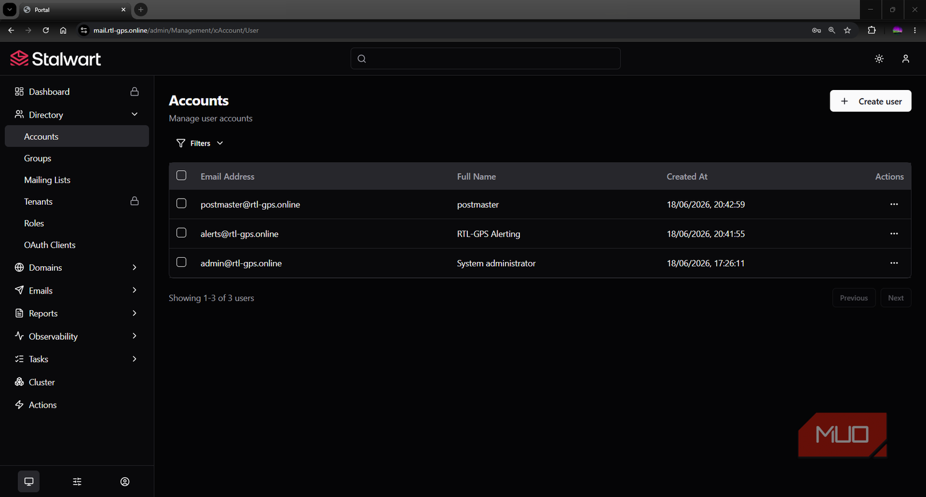Screen dimensions: 926x497
Task: Bookmark this page with the star icon
Action: click(x=848, y=30)
